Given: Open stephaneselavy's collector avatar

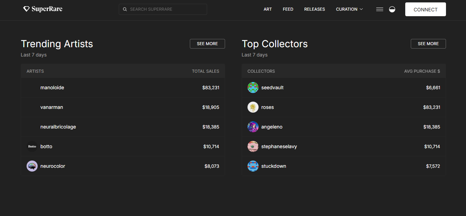Looking at the screenshot, I should pyautogui.click(x=253, y=146).
